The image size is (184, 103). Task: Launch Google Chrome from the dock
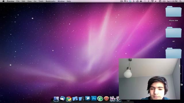point(69,99)
